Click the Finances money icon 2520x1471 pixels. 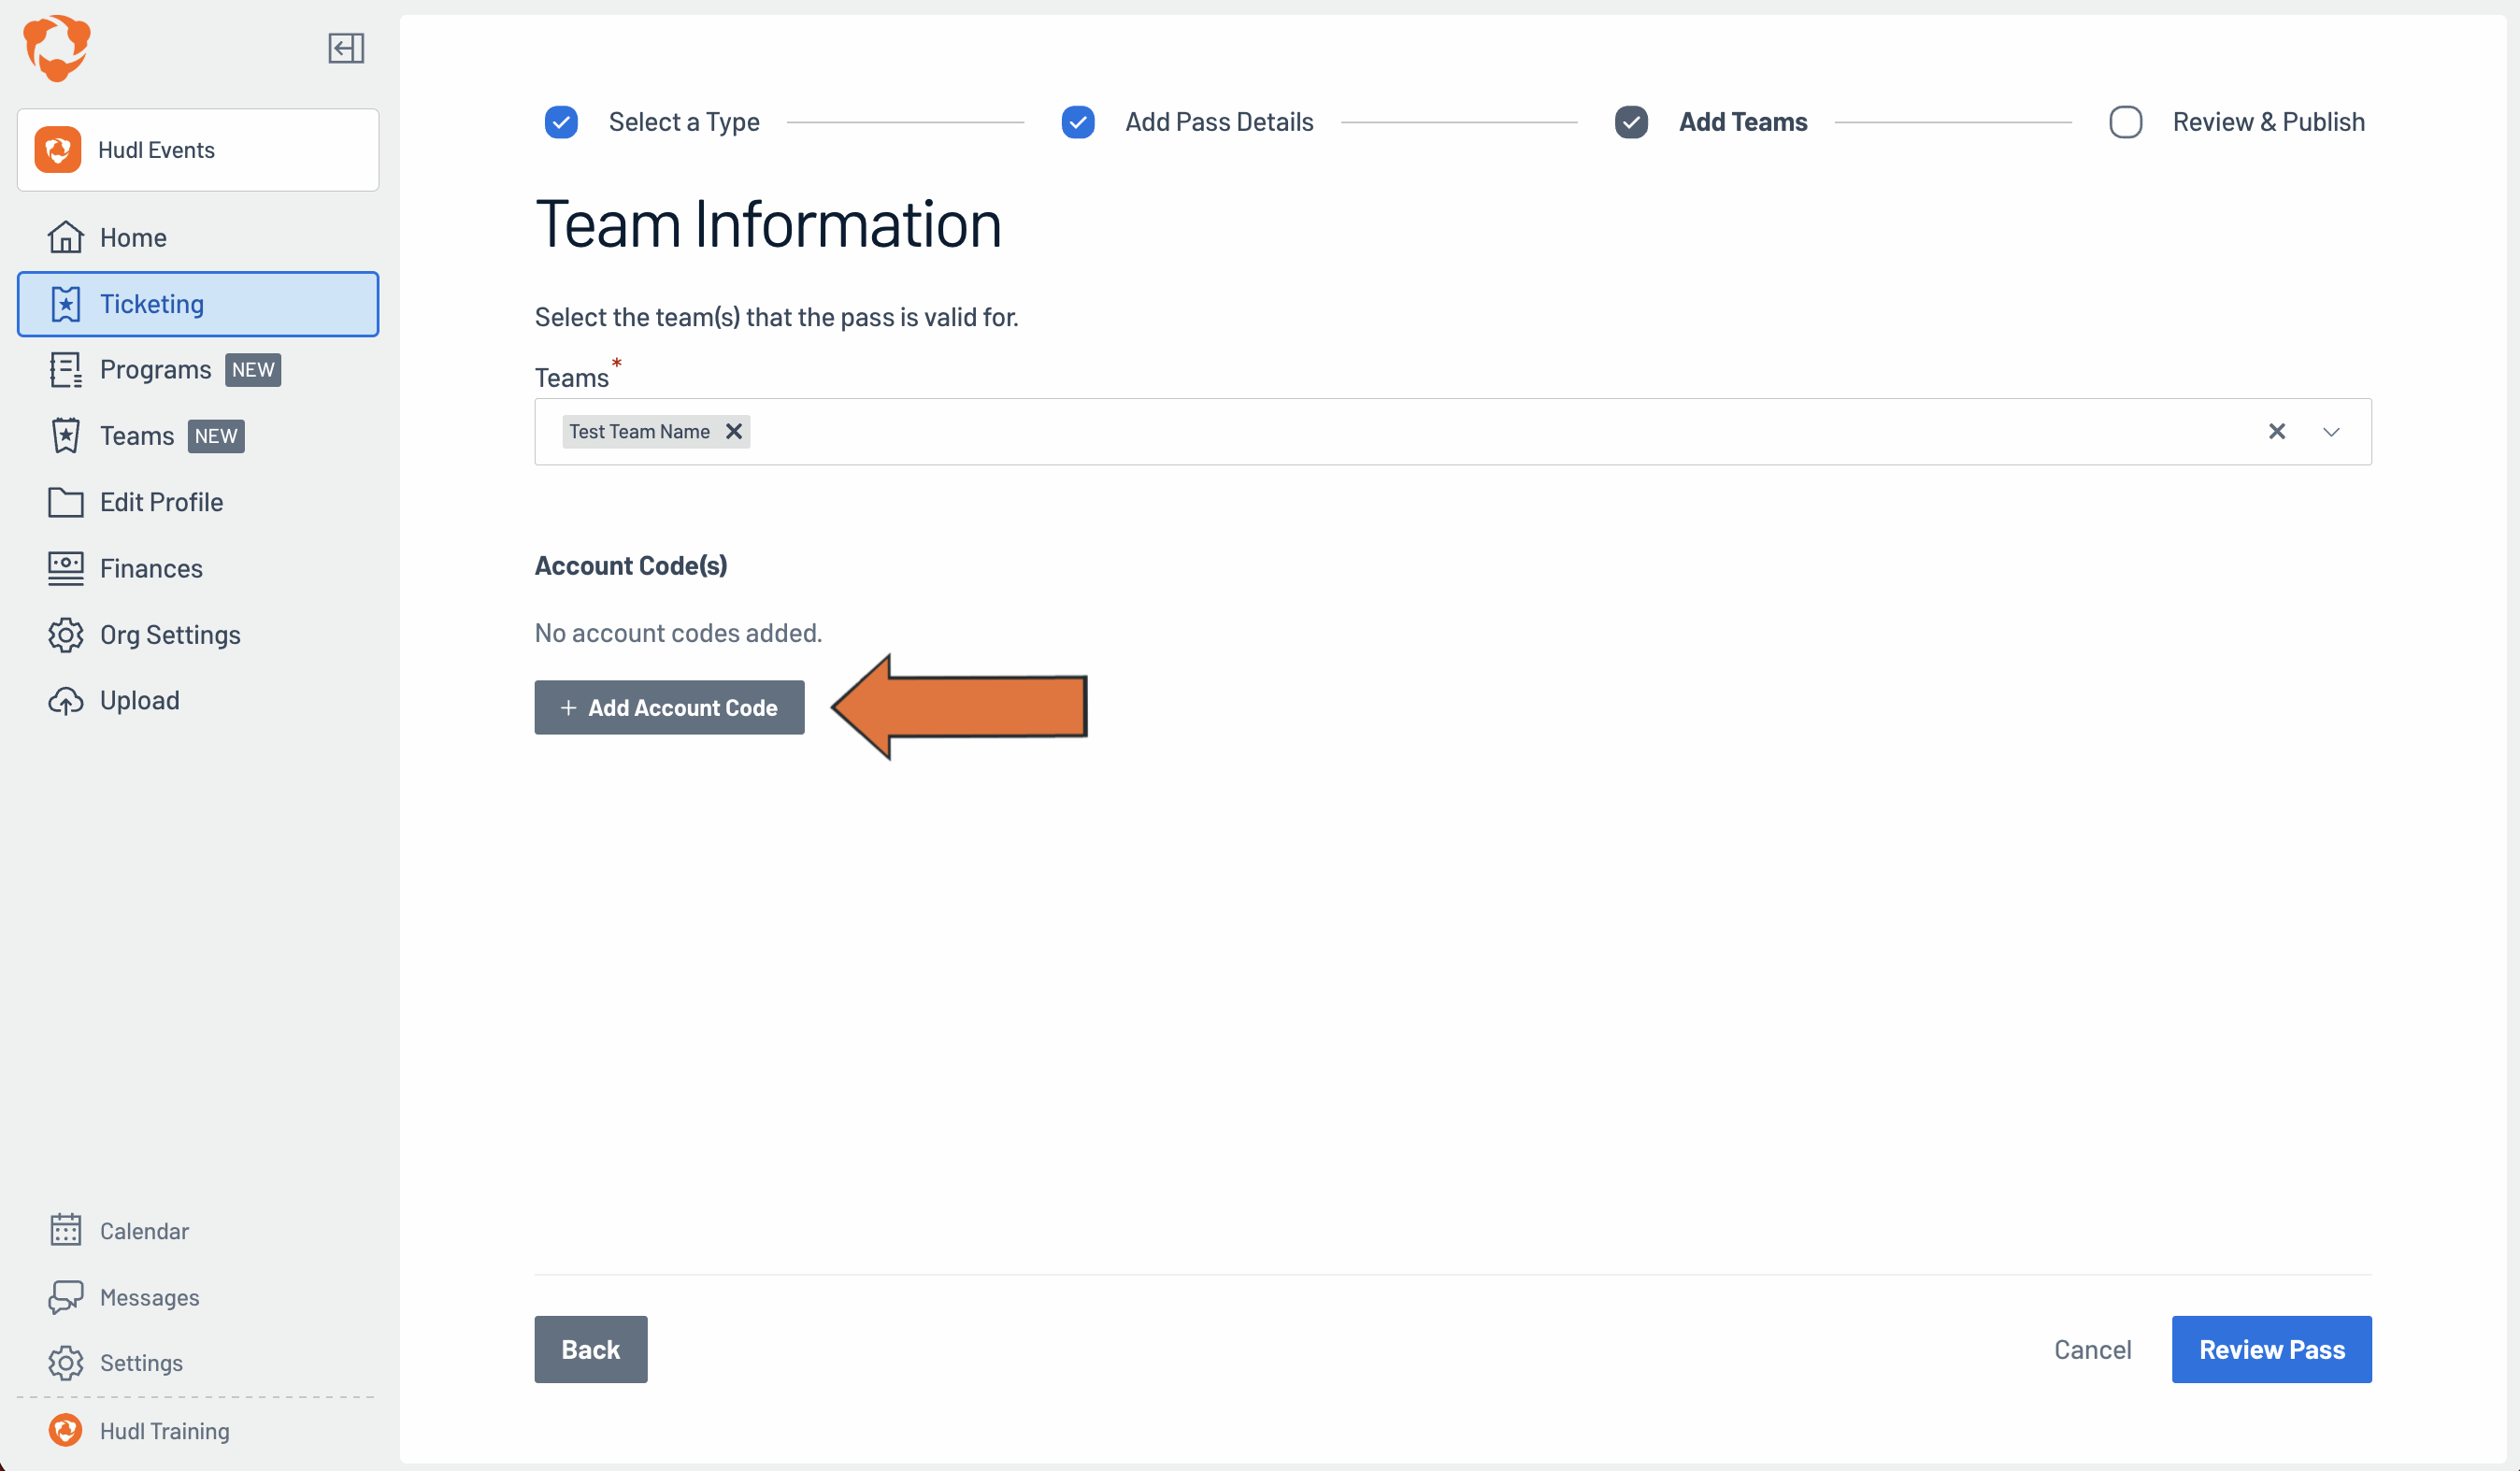[x=66, y=568]
